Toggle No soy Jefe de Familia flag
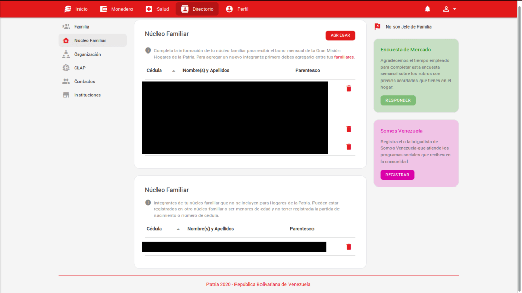 [378, 26]
